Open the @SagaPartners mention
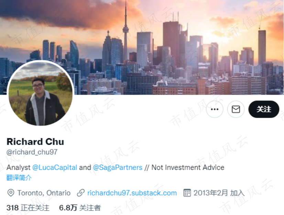The height and width of the screenshot is (215, 284). pyautogui.click(x=118, y=167)
